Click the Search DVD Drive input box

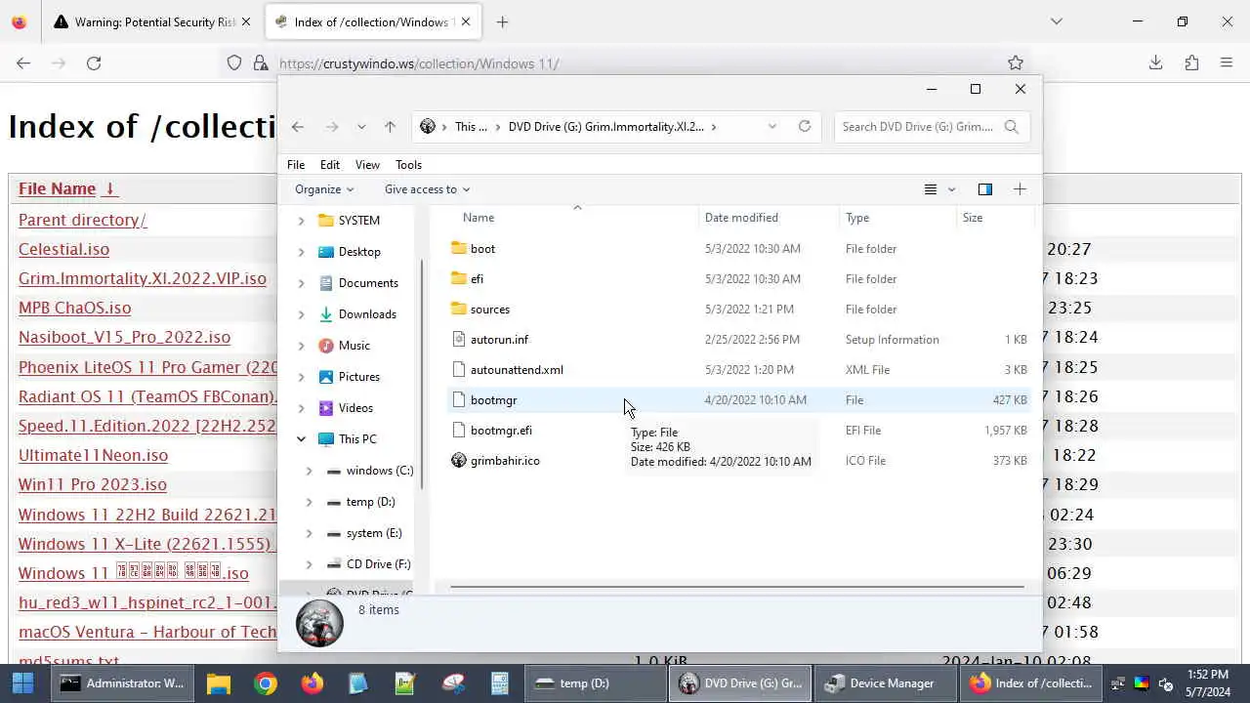pyautogui.click(x=918, y=127)
